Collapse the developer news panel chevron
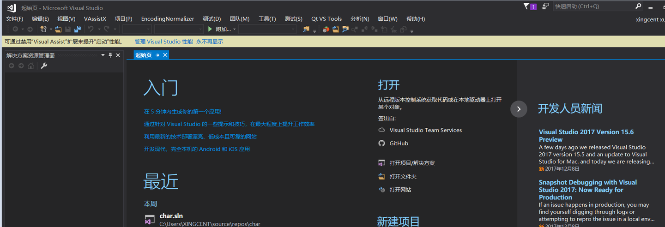665x227 pixels. (519, 109)
